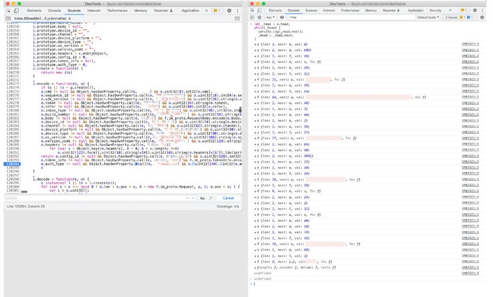The width and height of the screenshot is (493, 297).
Task: Open Memory tab in left DevTools
Action: (x=141, y=11)
